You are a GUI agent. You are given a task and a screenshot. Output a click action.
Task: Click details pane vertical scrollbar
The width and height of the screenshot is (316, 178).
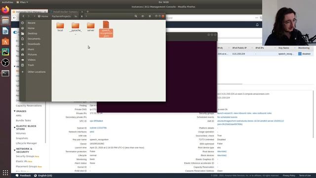pyautogui.click(x=314, y=114)
